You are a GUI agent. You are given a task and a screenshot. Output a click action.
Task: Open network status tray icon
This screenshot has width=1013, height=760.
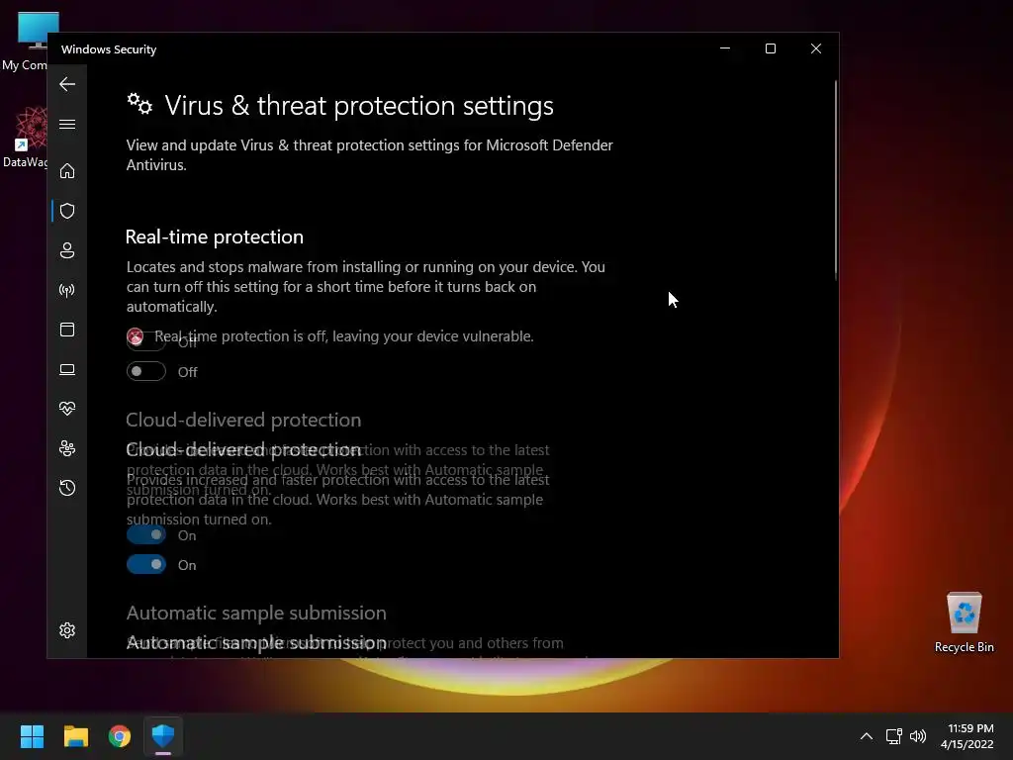tap(893, 736)
